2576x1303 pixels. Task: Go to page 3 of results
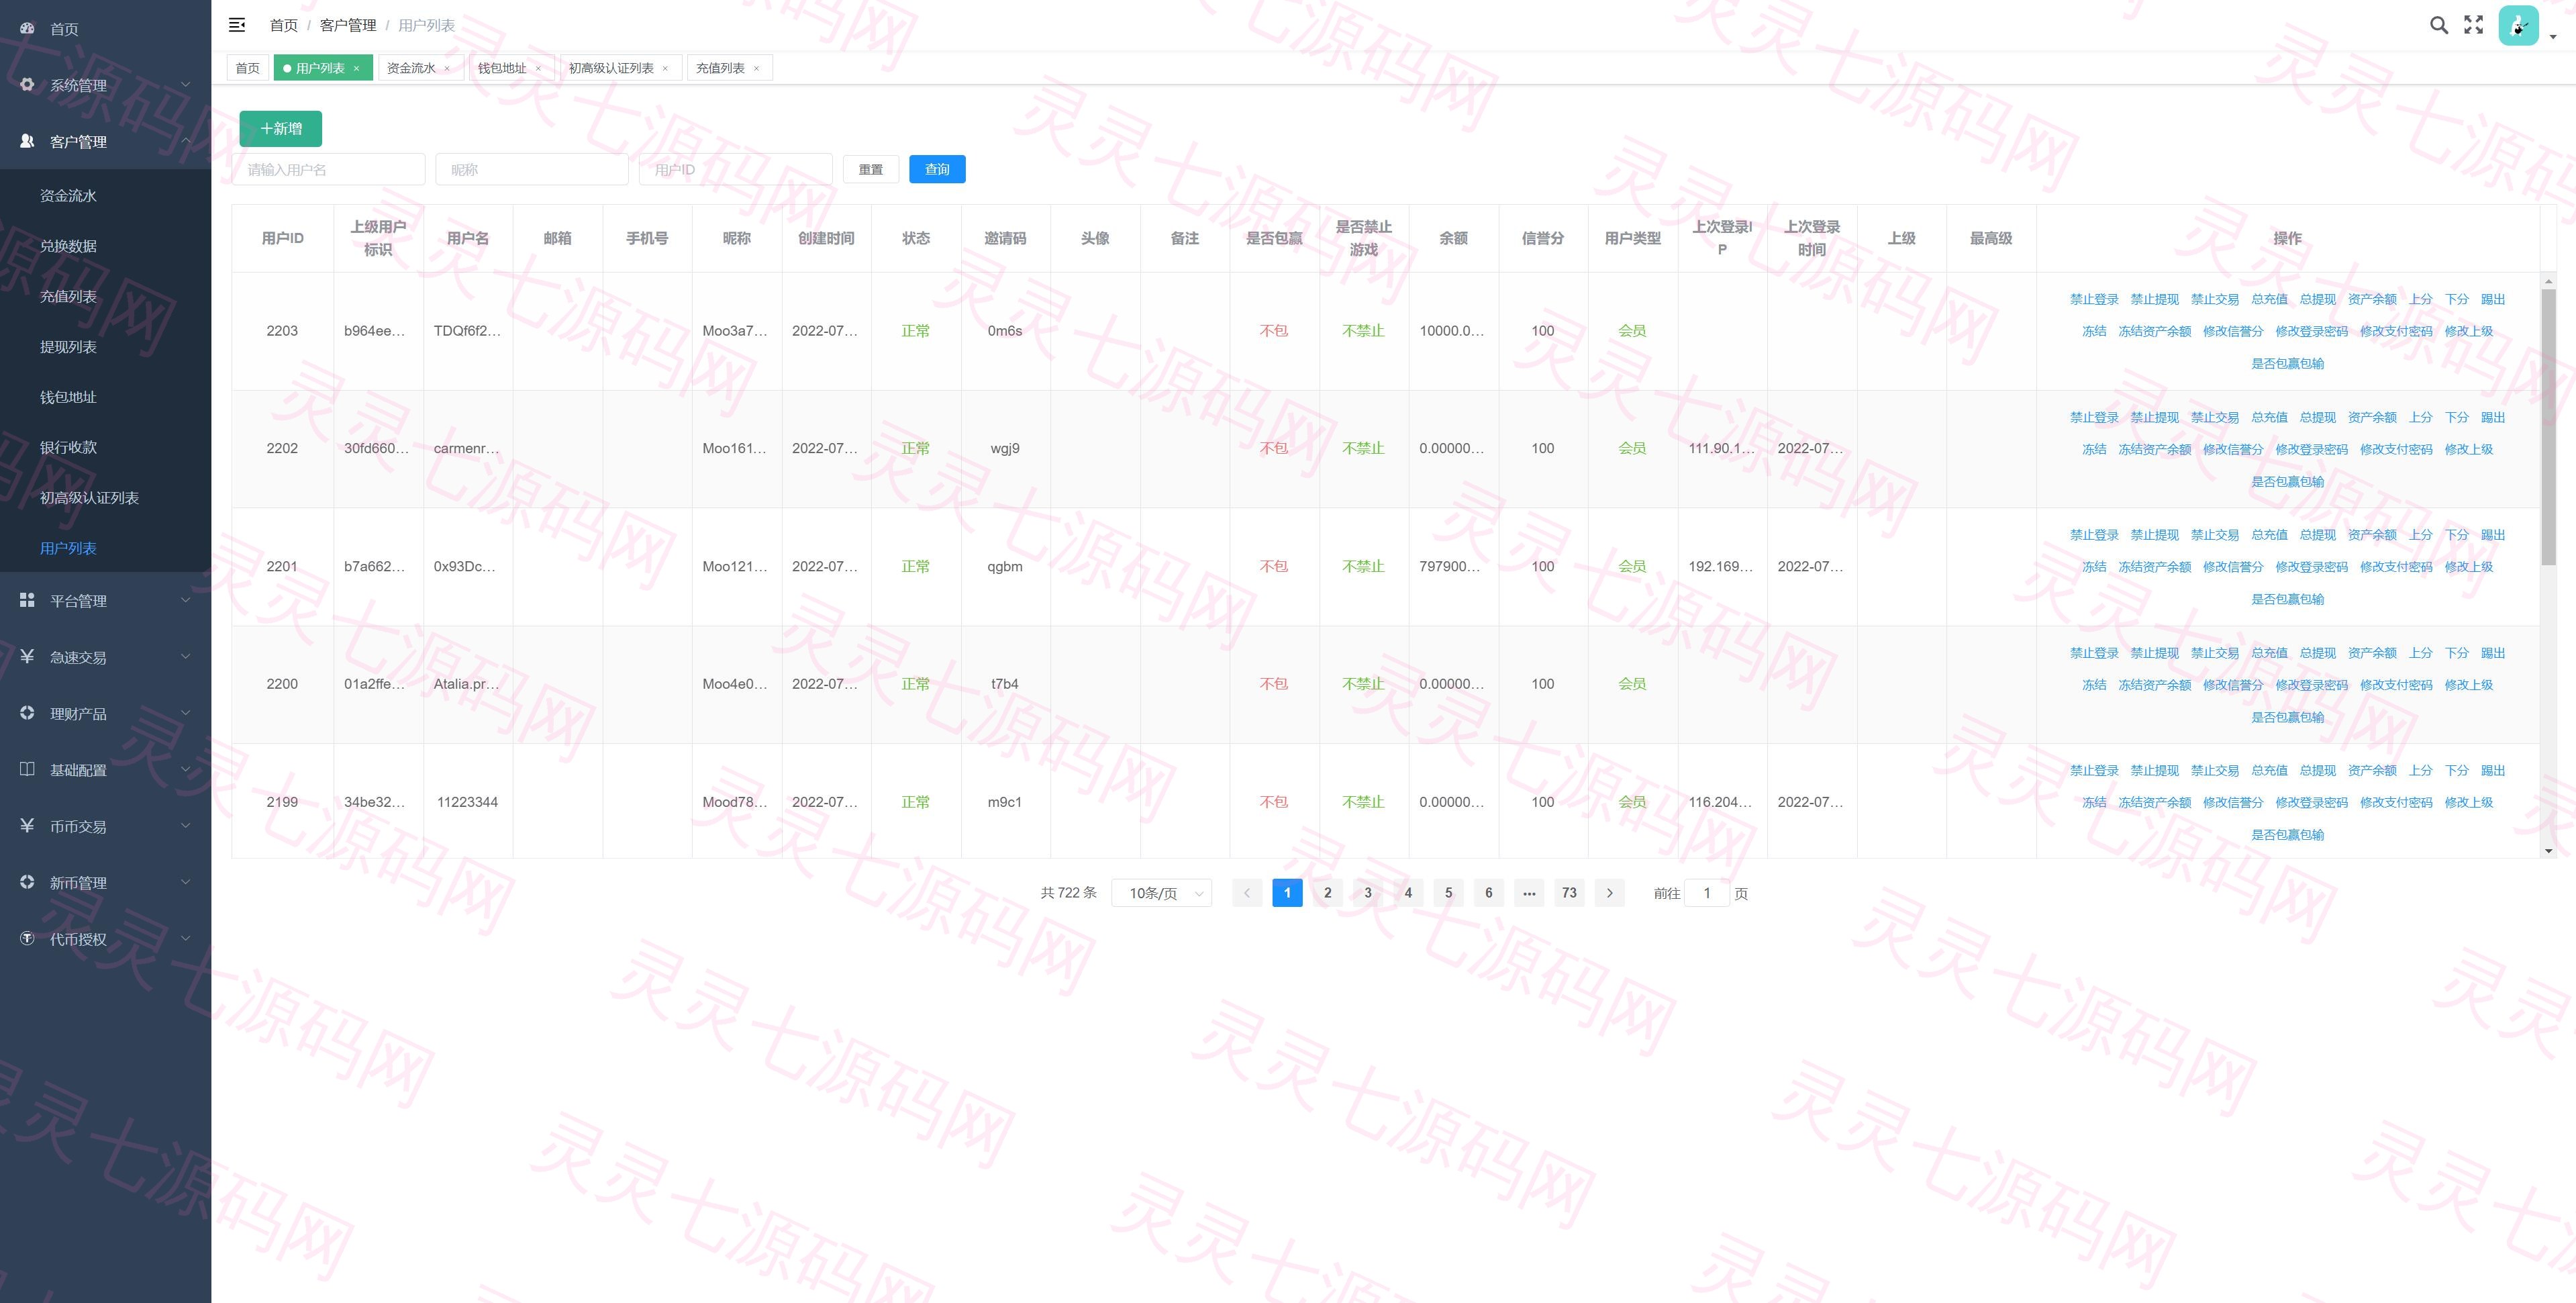1368,893
